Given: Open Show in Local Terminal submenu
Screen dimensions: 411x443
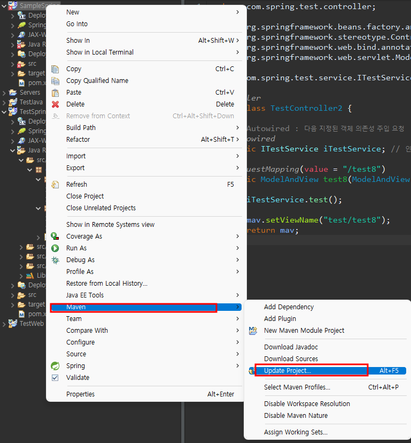Looking at the screenshot, I should [146, 52].
